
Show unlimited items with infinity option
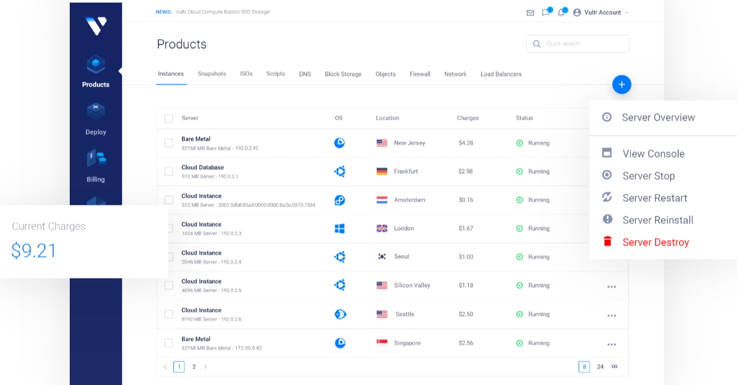point(614,367)
